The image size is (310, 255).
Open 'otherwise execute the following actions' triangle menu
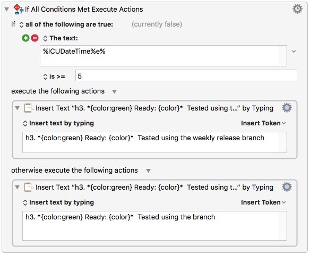148,171
